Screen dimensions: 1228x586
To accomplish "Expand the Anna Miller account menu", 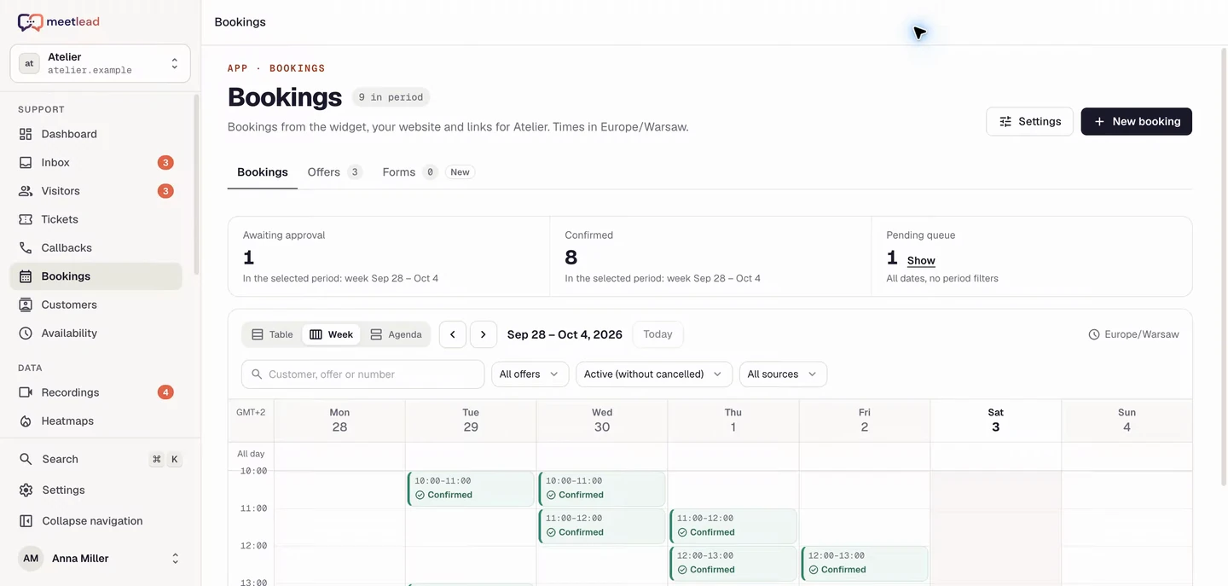I will click(100, 559).
